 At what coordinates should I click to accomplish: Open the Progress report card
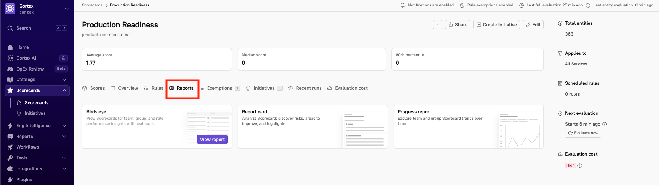point(468,127)
